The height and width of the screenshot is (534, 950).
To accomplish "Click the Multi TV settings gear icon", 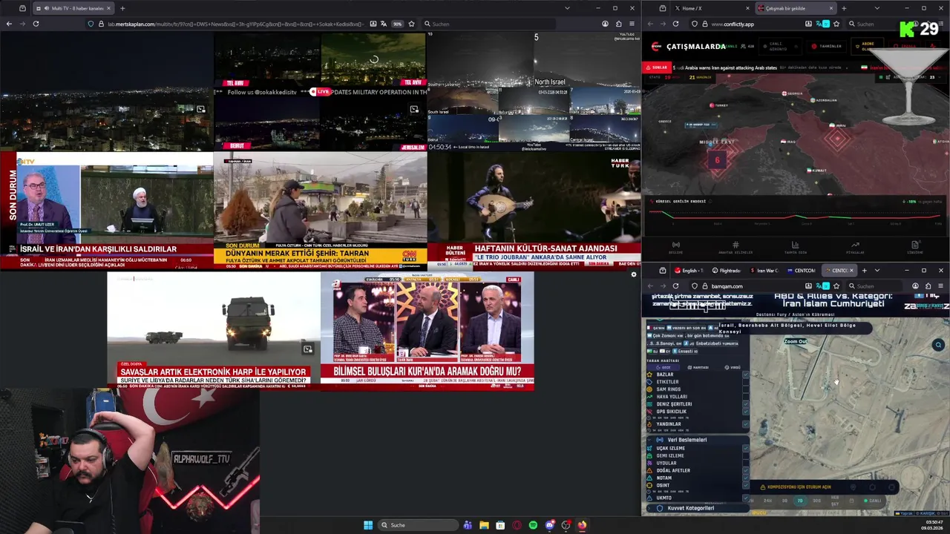I will 633,274.
